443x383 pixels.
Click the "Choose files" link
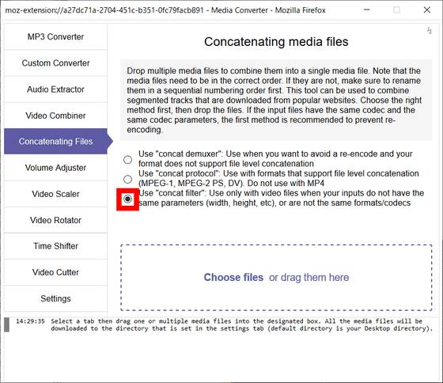click(233, 277)
